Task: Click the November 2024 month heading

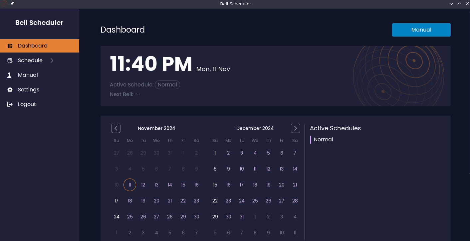Action: coord(156,128)
